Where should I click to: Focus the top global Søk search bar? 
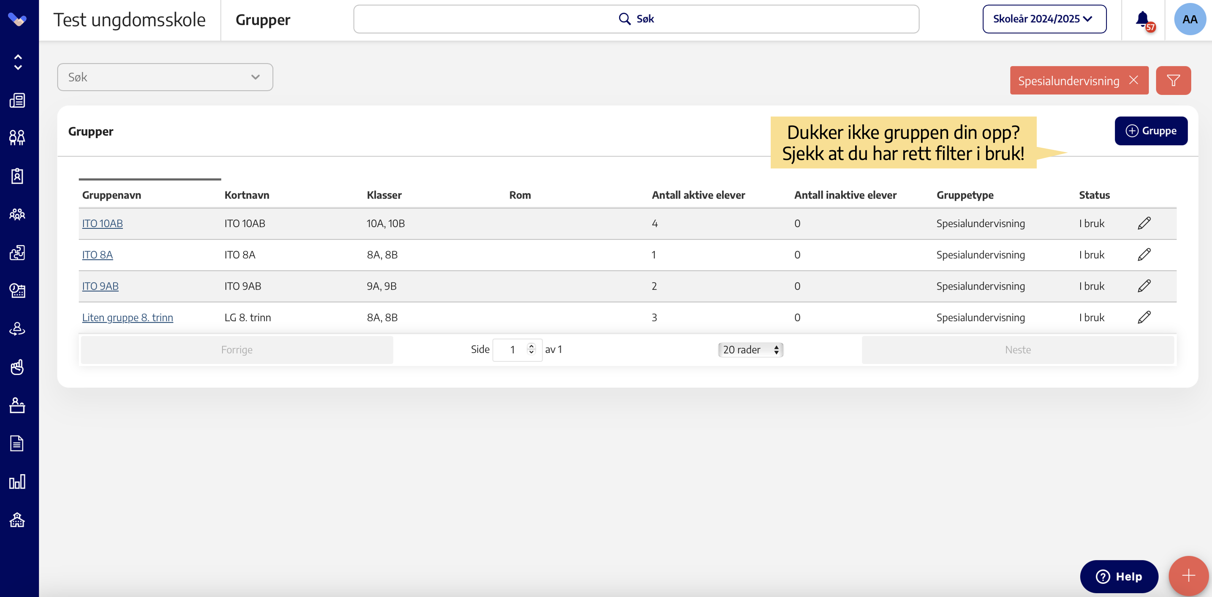point(636,19)
